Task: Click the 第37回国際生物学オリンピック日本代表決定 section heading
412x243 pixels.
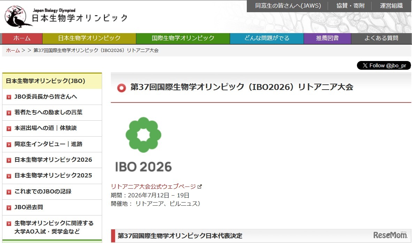Action: tap(180, 236)
